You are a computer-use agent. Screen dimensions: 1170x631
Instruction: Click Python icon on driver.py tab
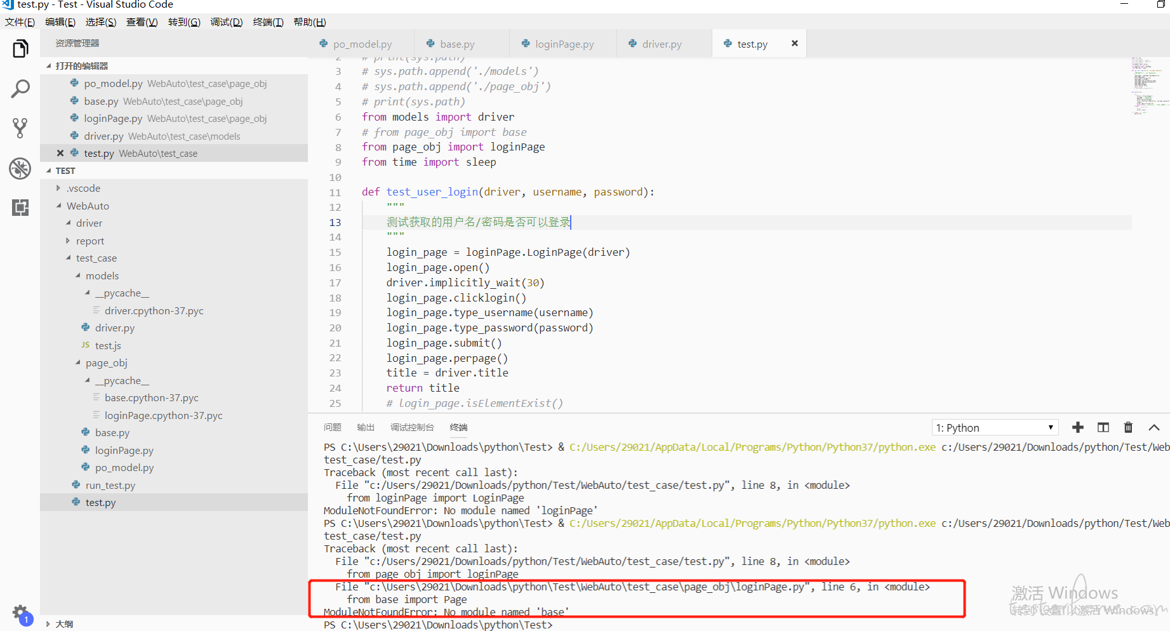[x=633, y=44]
